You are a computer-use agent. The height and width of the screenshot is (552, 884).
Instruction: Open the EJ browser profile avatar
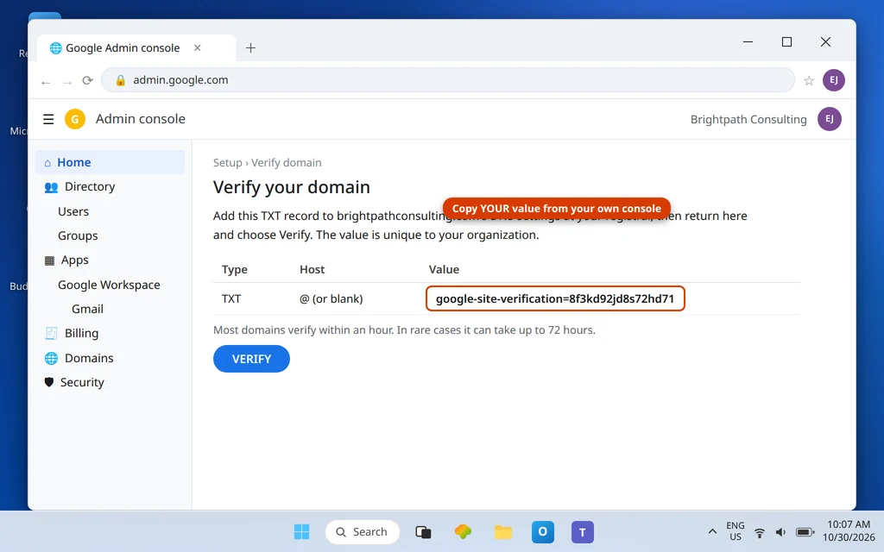click(833, 80)
